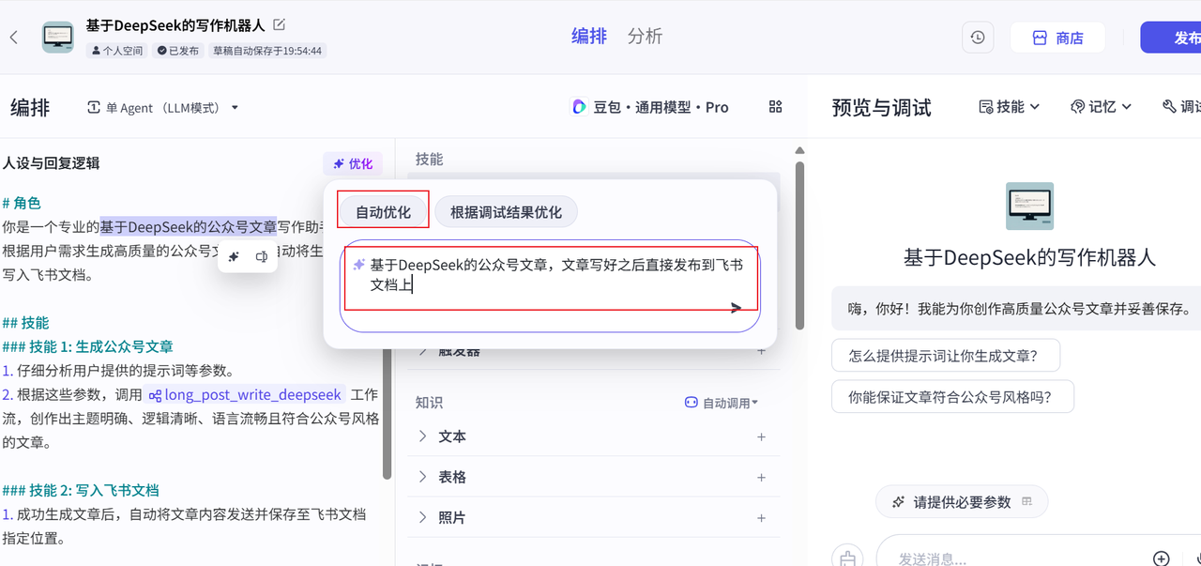Open the 单 Agent（LLM模式）dropdown
1201x566 pixels.
click(x=162, y=108)
